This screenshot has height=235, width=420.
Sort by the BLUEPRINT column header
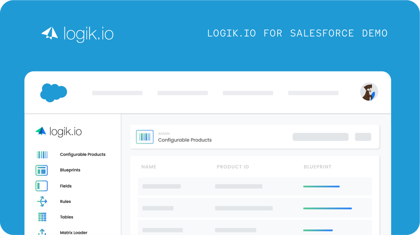317,167
